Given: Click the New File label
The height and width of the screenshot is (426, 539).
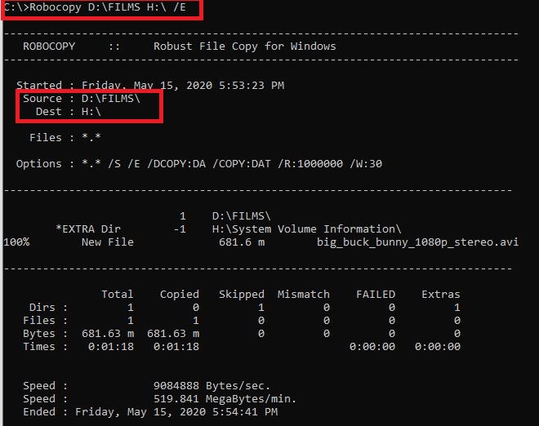Looking at the screenshot, I should click(108, 242).
